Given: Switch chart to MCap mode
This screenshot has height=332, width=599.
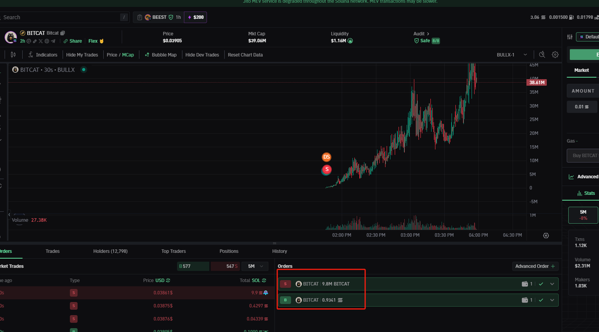Looking at the screenshot, I should click(128, 55).
